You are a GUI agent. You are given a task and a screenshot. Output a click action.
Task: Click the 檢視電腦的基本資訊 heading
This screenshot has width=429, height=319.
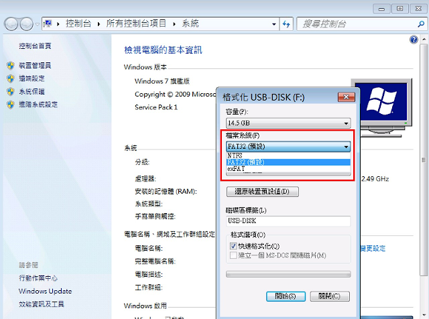(x=163, y=50)
